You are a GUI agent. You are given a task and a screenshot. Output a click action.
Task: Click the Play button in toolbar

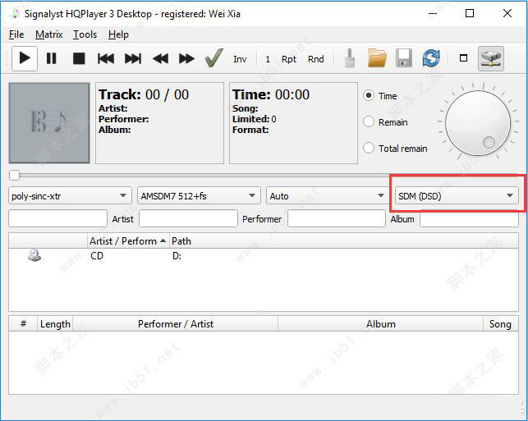[x=25, y=58]
